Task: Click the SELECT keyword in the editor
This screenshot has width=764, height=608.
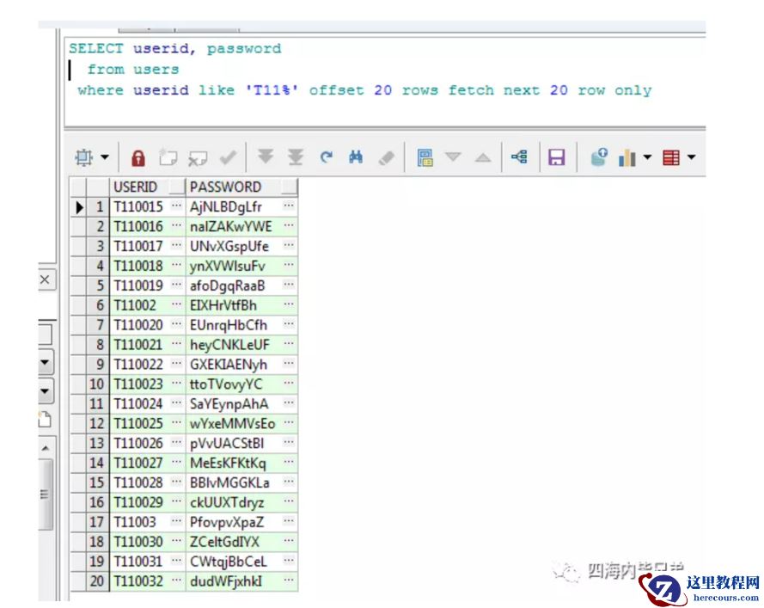Action: pos(96,48)
